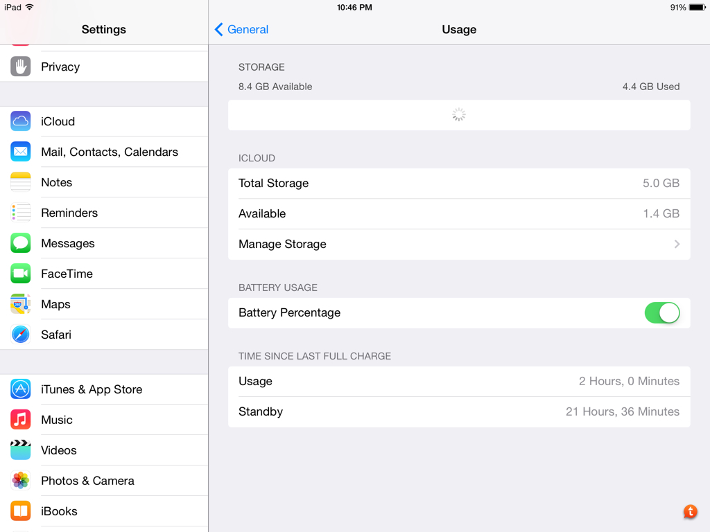This screenshot has width=710, height=532.
Task: Open iBooks settings row
Action: click(104, 511)
